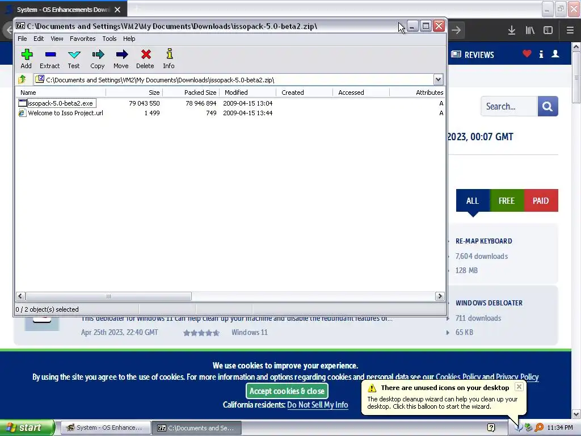Click the Extract toolbar icon
581x436 pixels.
click(x=50, y=55)
